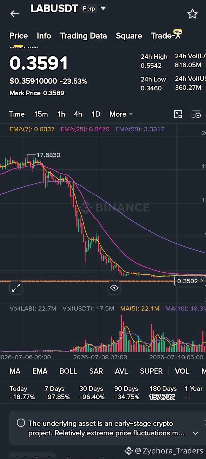Tap the 90 Days -34.75% performance

tap(127, 393)
